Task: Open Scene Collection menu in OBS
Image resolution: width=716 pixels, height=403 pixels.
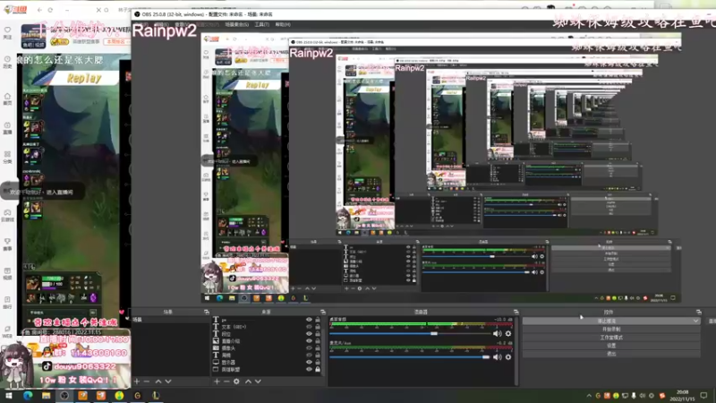Action: tap(237, 25)
